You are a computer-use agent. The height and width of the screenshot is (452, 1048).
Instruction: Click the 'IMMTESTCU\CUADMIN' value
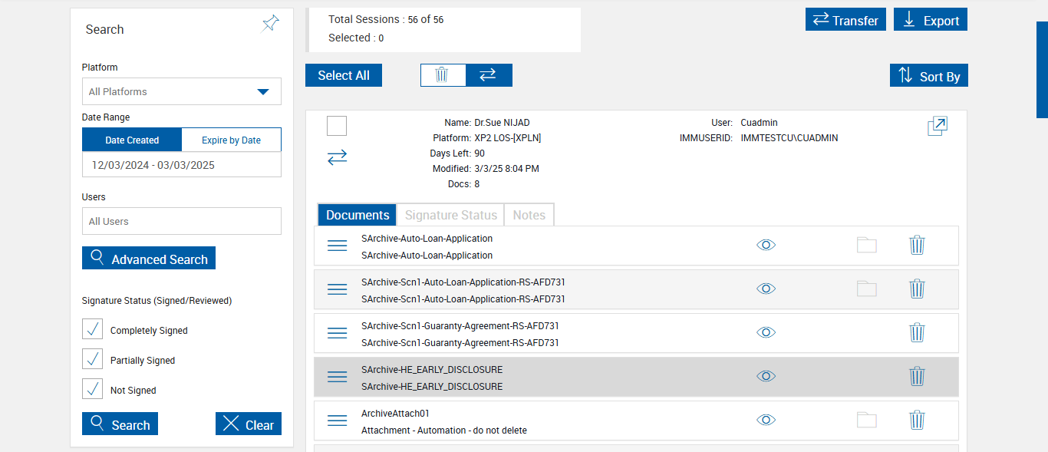[789, 138]
